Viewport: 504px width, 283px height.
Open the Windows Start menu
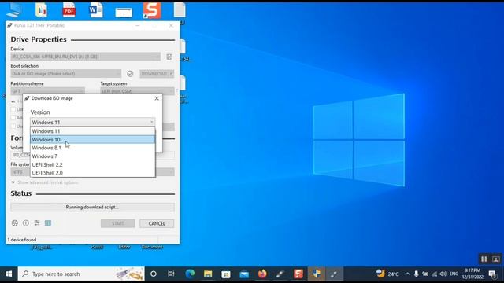click(9, 274)
